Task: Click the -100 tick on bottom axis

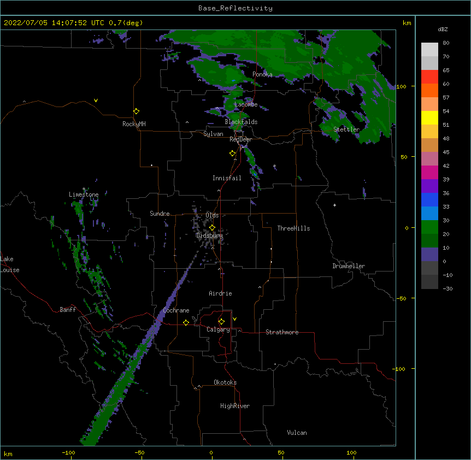Action: click(68, 453)
